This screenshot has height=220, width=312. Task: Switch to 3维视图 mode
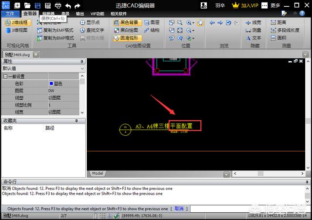click(x=17, y=30)
